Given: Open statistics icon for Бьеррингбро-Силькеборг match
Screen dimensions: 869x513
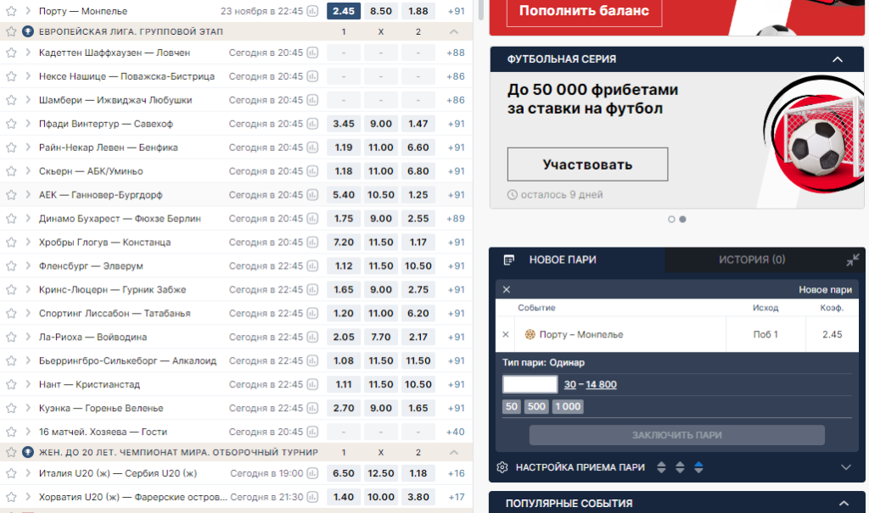Looking at the screenshot, I should click(x=312, y=360).
